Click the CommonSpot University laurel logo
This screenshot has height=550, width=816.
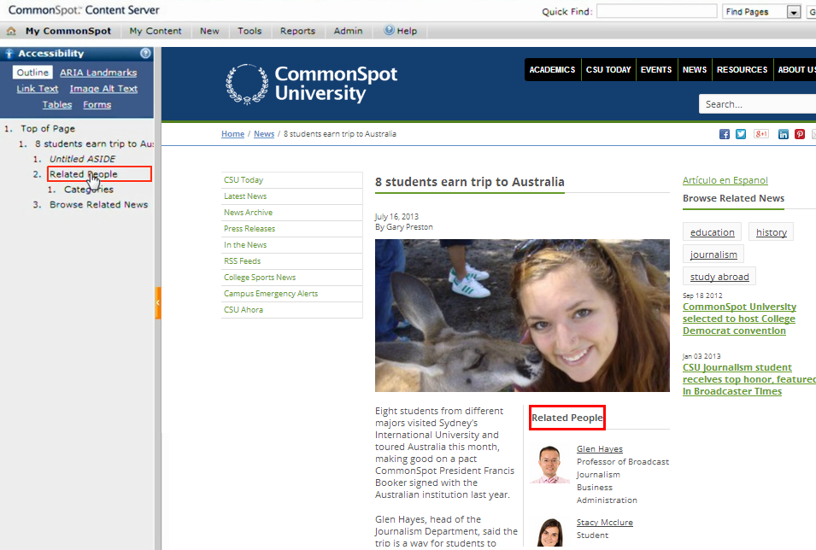[x=247, y=84]
